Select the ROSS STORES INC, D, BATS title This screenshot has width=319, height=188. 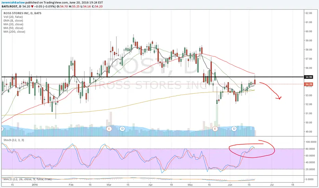click(22, 13)
